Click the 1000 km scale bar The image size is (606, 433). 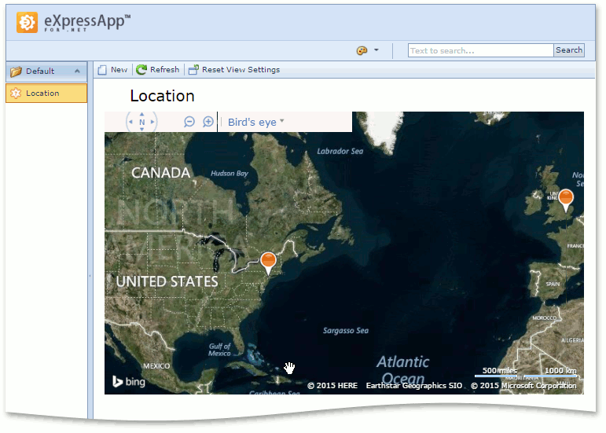click(551, 372)
